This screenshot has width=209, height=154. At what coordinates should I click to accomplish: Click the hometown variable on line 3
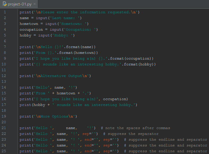[x=29, y=24]
